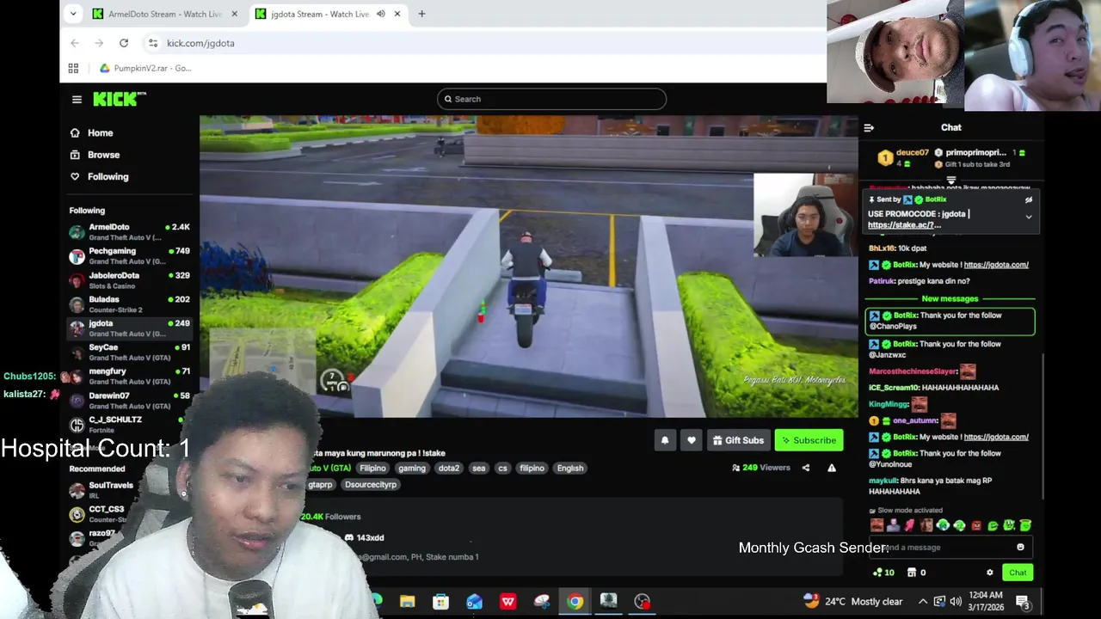Select the Dsourcecityrp tag
The image size is (1101, 619).
371,485
